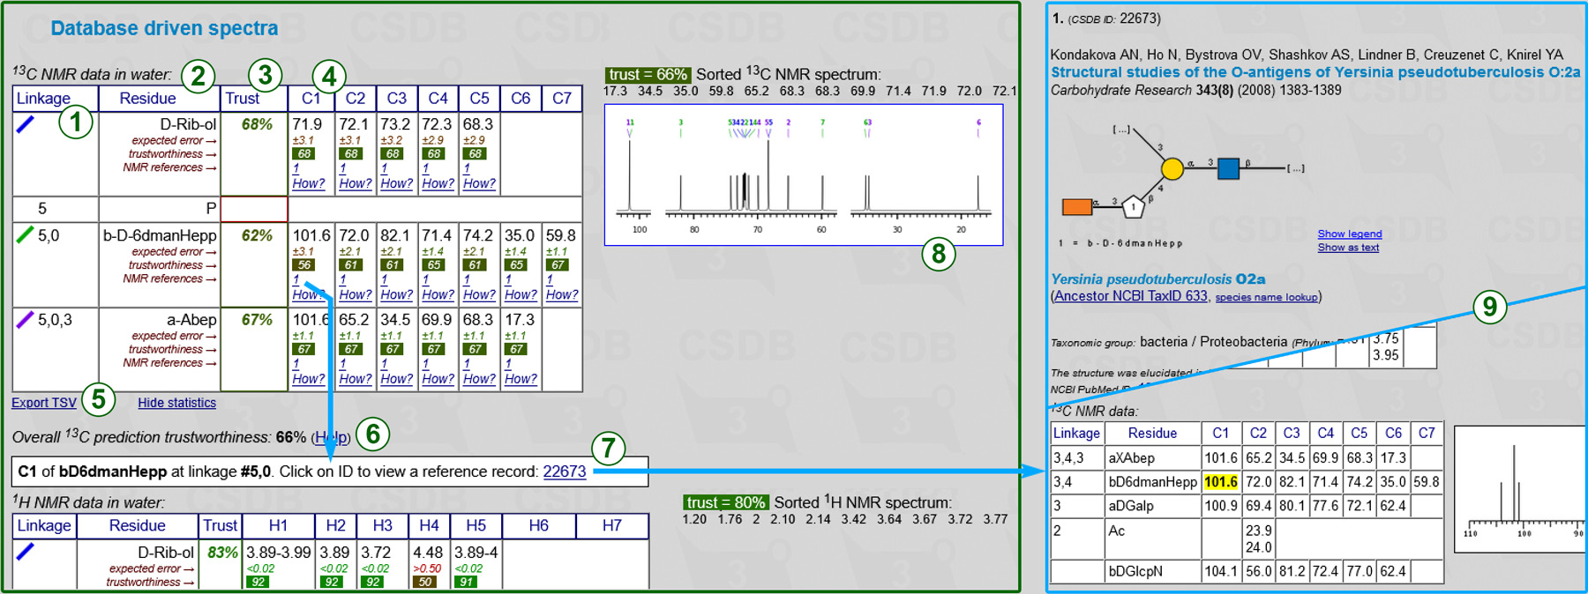Click How? under C6 of a-Abep
The width and height of the screenshot is (1588, 594).
(521, 379)
